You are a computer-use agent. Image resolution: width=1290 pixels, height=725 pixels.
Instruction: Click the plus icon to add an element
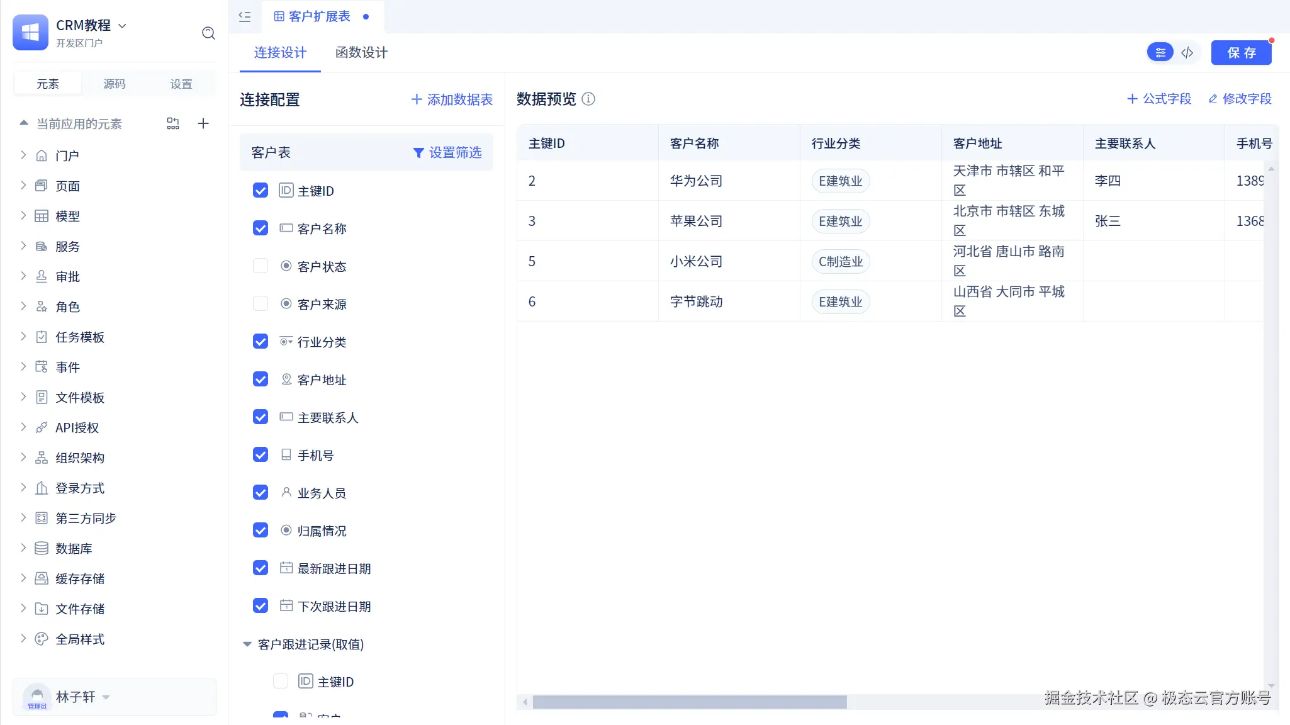click(x=203, y=124)
